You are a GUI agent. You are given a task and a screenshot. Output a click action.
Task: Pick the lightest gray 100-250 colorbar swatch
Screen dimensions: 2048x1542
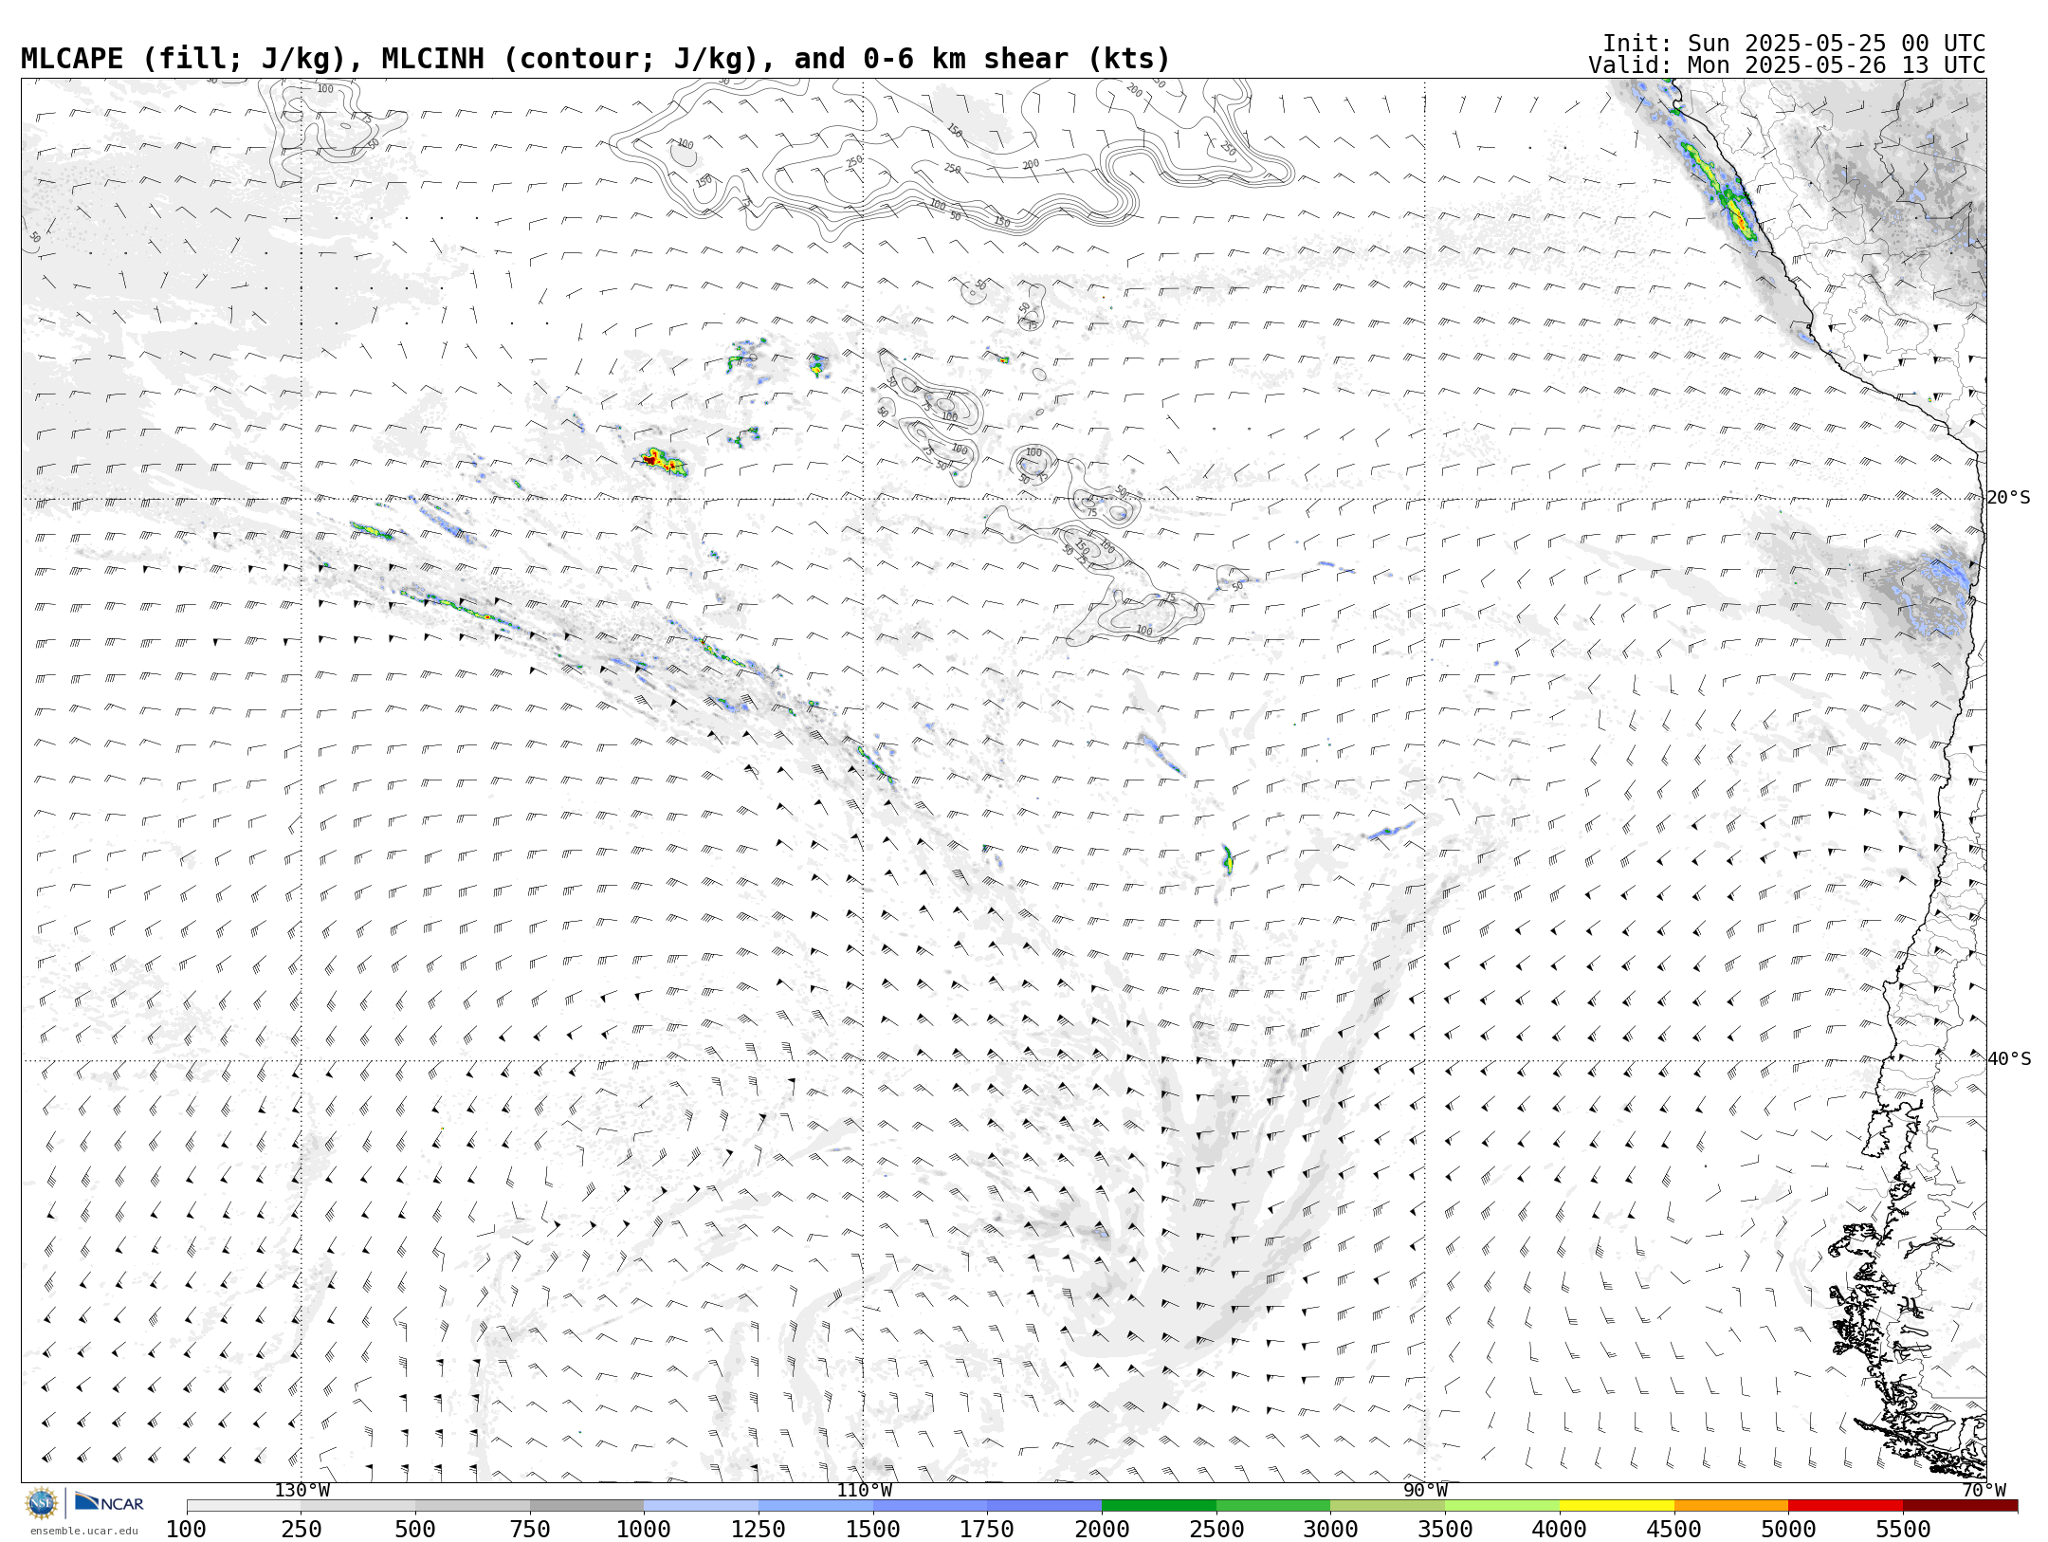pyautogui.click(x=244, y=1506)
